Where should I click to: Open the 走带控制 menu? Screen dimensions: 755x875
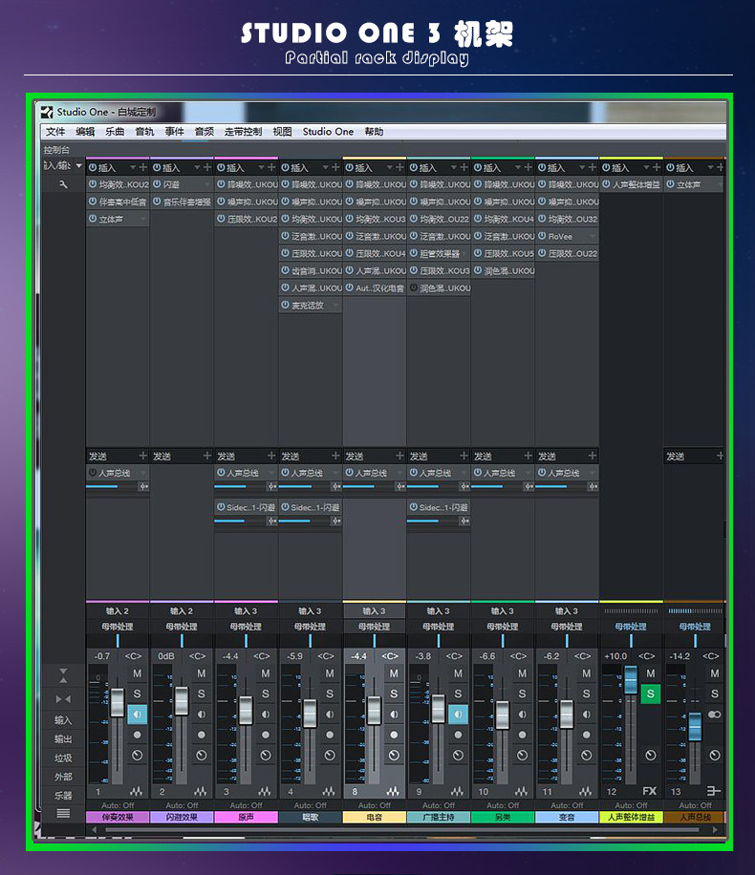pos(243,132)
